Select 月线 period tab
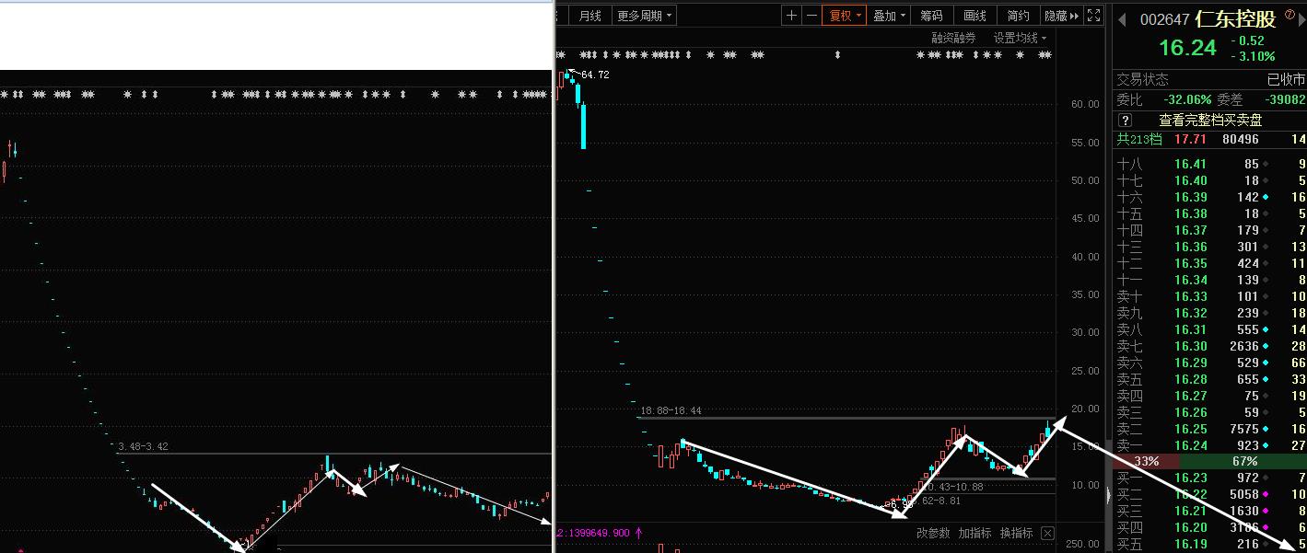This screenshot has height=553, width=1307. (x=589, y=15)
